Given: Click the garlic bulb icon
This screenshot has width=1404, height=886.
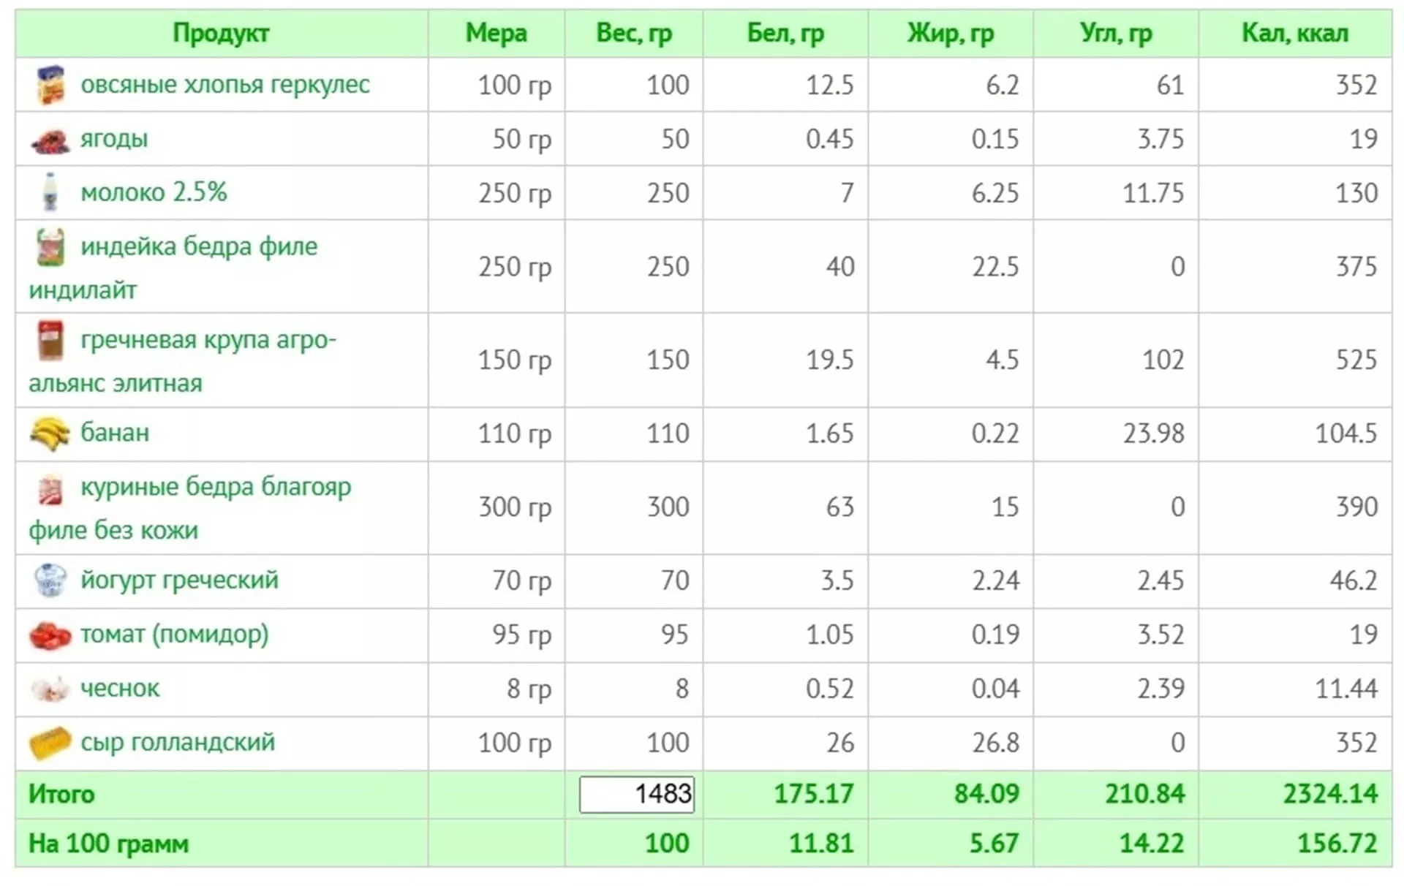Looking at the screenshot, I should [x=50, y=689].
